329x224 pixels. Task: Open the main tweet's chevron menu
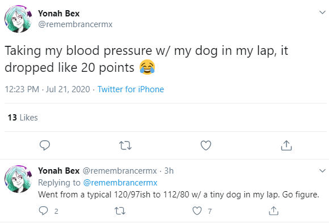pyautogui.click(x=322, y=12)
